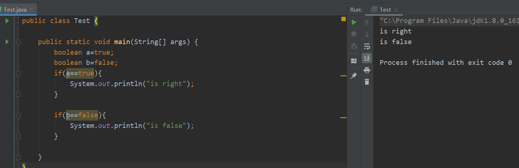Click the highlighted b==false expression
Image resolution: width=519 pixels, height=168 pixels.
tap(82, 115)
